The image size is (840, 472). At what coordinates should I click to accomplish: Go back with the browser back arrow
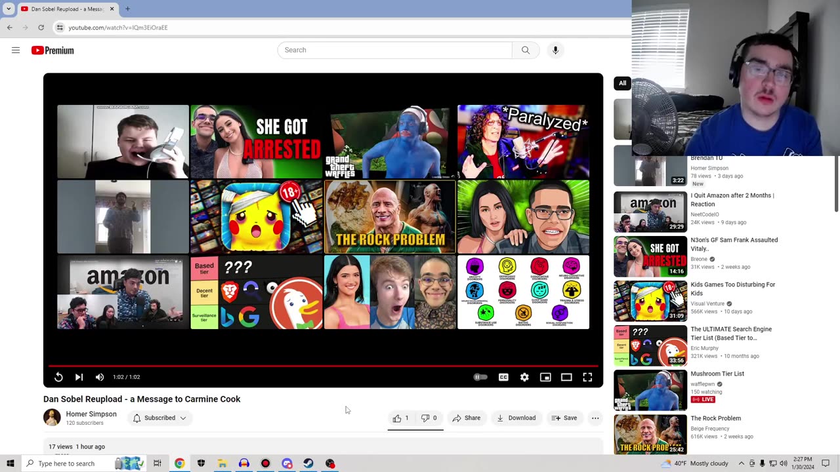(x=10, y=28)
